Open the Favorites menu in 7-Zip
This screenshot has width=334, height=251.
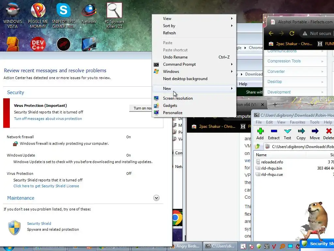(297, 122)
